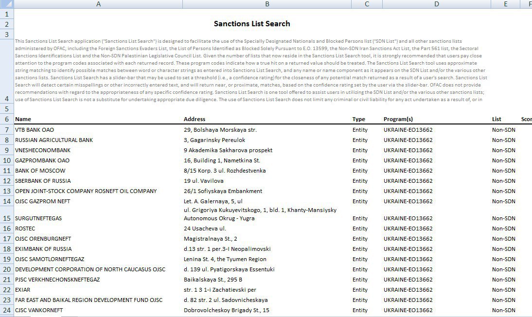The width and height of the screenshot is (532, 317).
Task: Select the OJSC ORENBURGNEFT cell
Action: (98, 239)
